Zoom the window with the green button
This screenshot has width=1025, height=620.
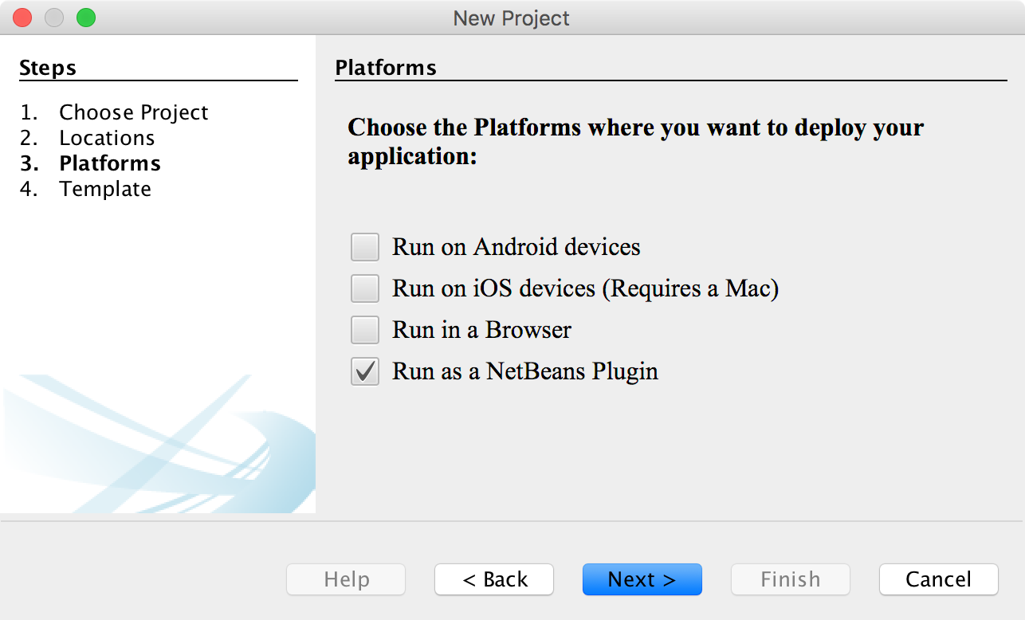[85, 18]
